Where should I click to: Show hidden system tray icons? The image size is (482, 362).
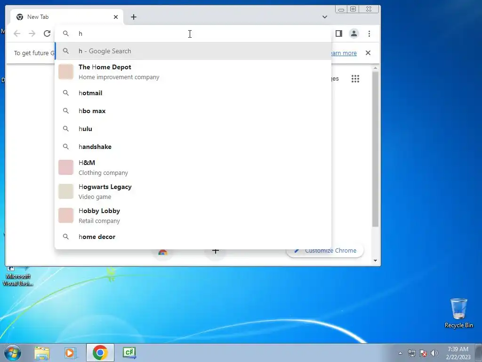coord(400,353)
